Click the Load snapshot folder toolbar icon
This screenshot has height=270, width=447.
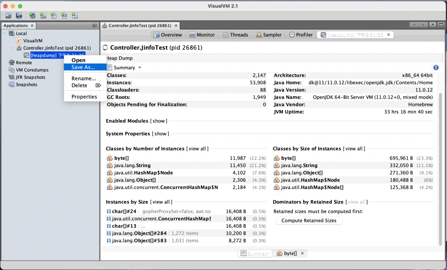pyautogui.click(x=9, y=16)
